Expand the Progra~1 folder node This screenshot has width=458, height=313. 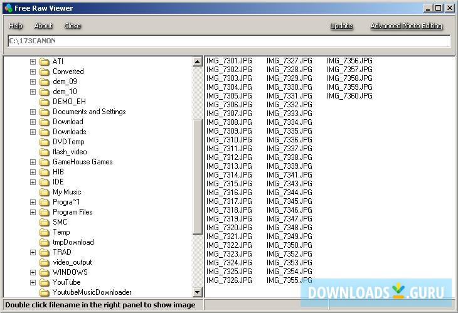click(33, 202)
